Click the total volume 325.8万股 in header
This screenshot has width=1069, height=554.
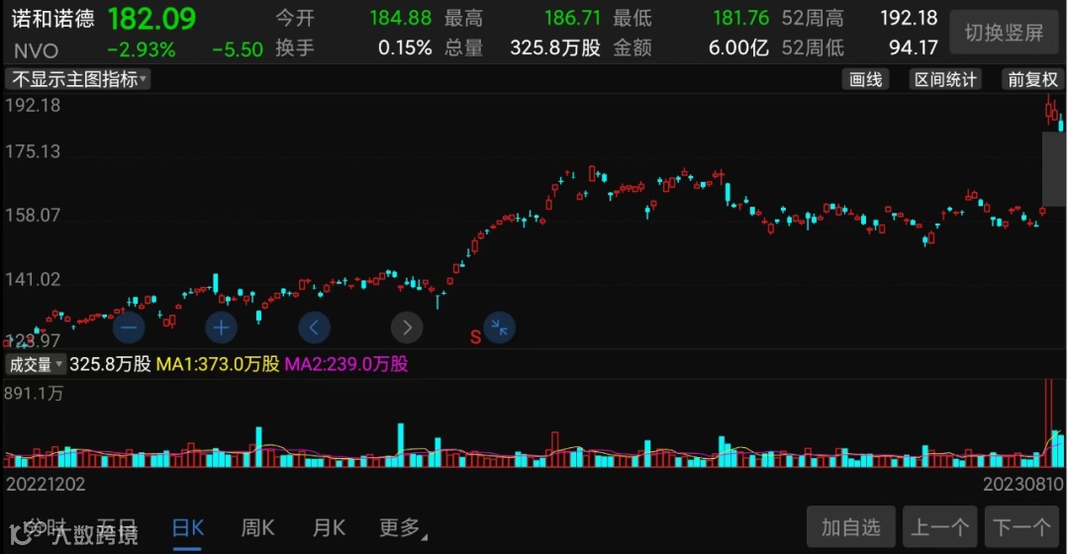coord(555,47)
